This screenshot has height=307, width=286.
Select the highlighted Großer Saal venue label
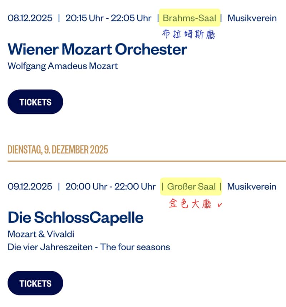tap(191, 187)
